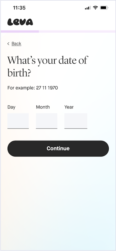
Task: Click the Day field label
Action: [11, 107]
